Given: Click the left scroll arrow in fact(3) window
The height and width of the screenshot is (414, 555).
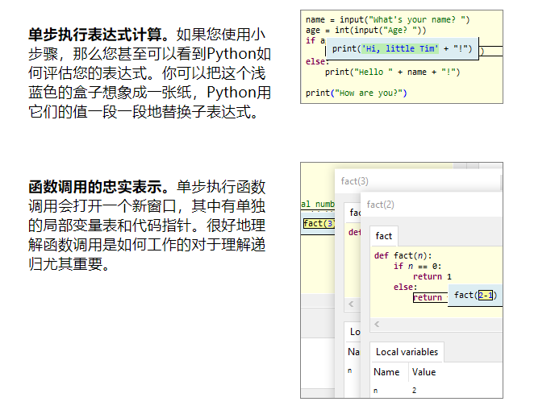Looking at the screenshot, I should tap(351, 304).
